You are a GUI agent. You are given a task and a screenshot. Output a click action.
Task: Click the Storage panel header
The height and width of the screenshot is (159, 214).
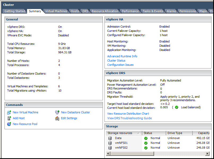point(158,127)
